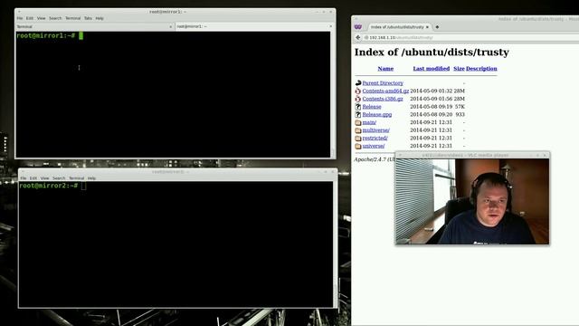Click the Index of /ubuntu/dists/trusty heading

click(432, 53)
